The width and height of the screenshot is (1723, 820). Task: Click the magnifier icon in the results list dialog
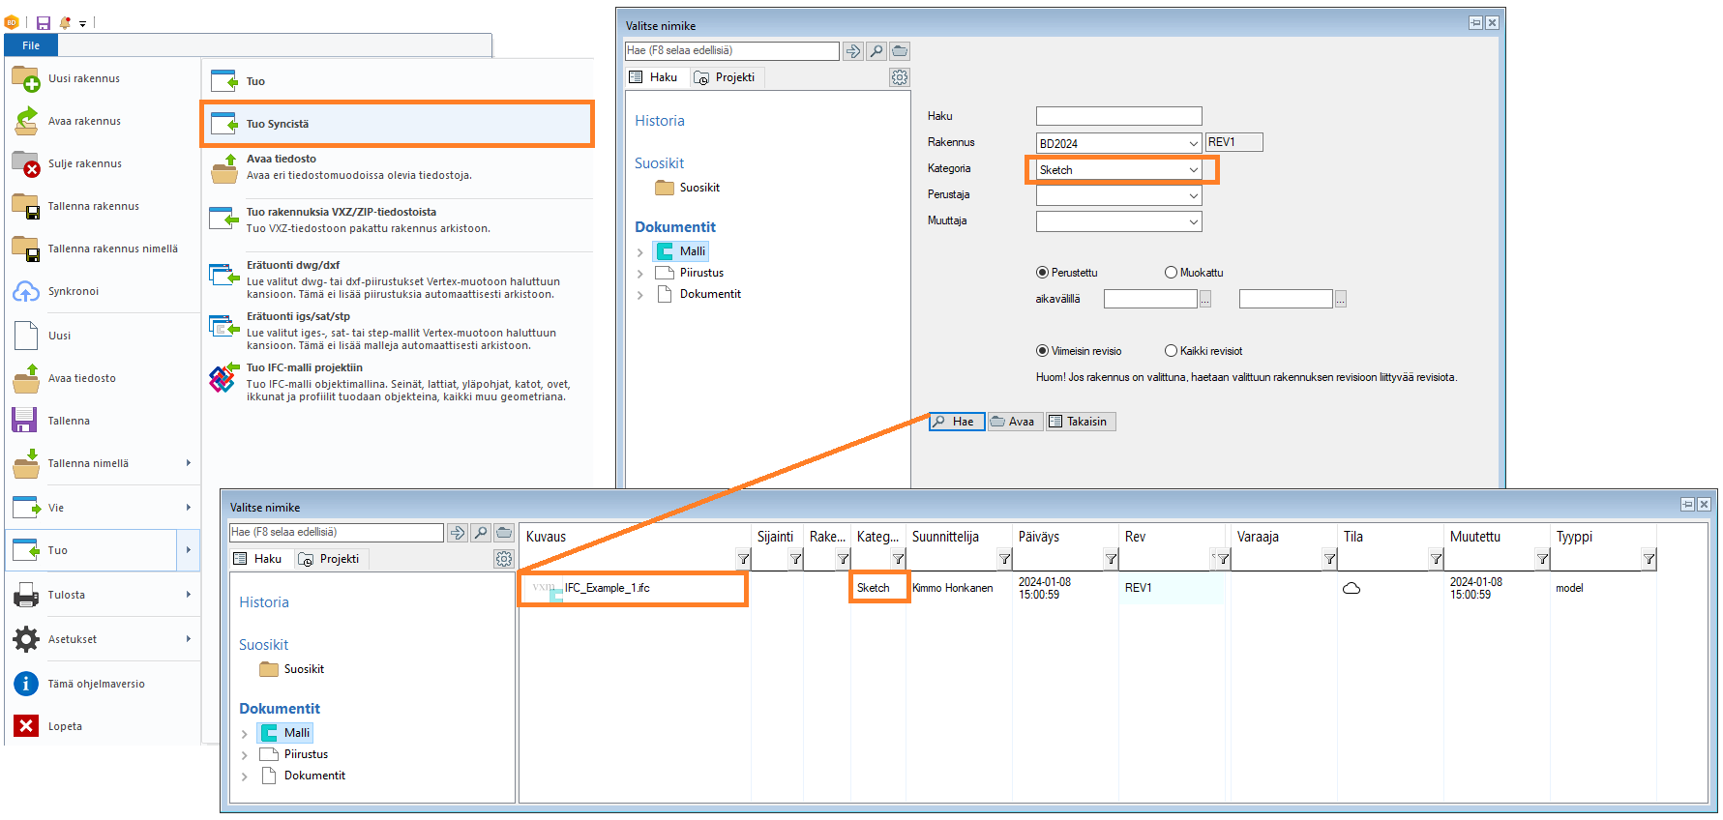click(x=480, y=533)
